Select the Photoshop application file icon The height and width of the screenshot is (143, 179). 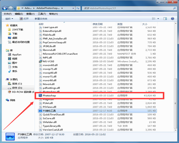tap(40, 95)
